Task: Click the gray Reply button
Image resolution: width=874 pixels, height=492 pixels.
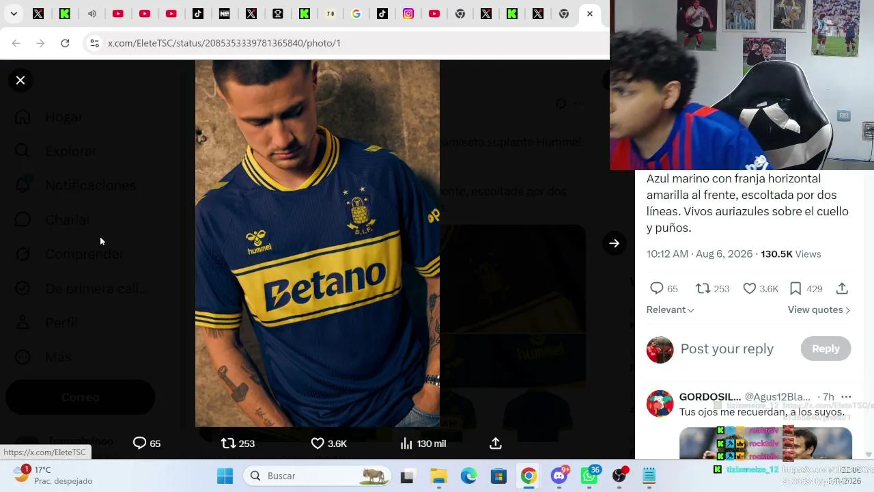Action: click(x=826, y=348)
